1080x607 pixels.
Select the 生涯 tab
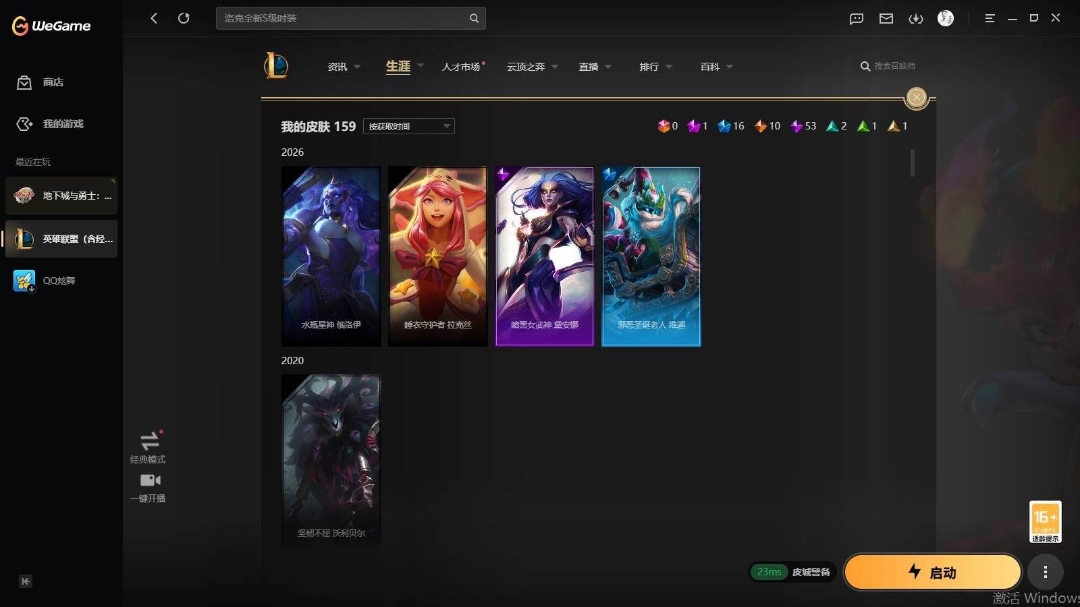[x=398, y=66]
